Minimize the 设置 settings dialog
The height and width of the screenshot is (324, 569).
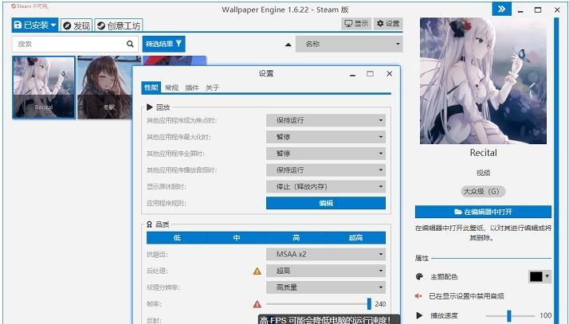[352, 75]
